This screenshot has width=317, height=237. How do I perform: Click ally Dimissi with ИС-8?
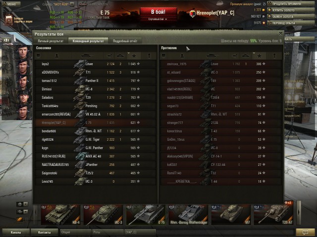pyautogui.click(x=95, y=89)
